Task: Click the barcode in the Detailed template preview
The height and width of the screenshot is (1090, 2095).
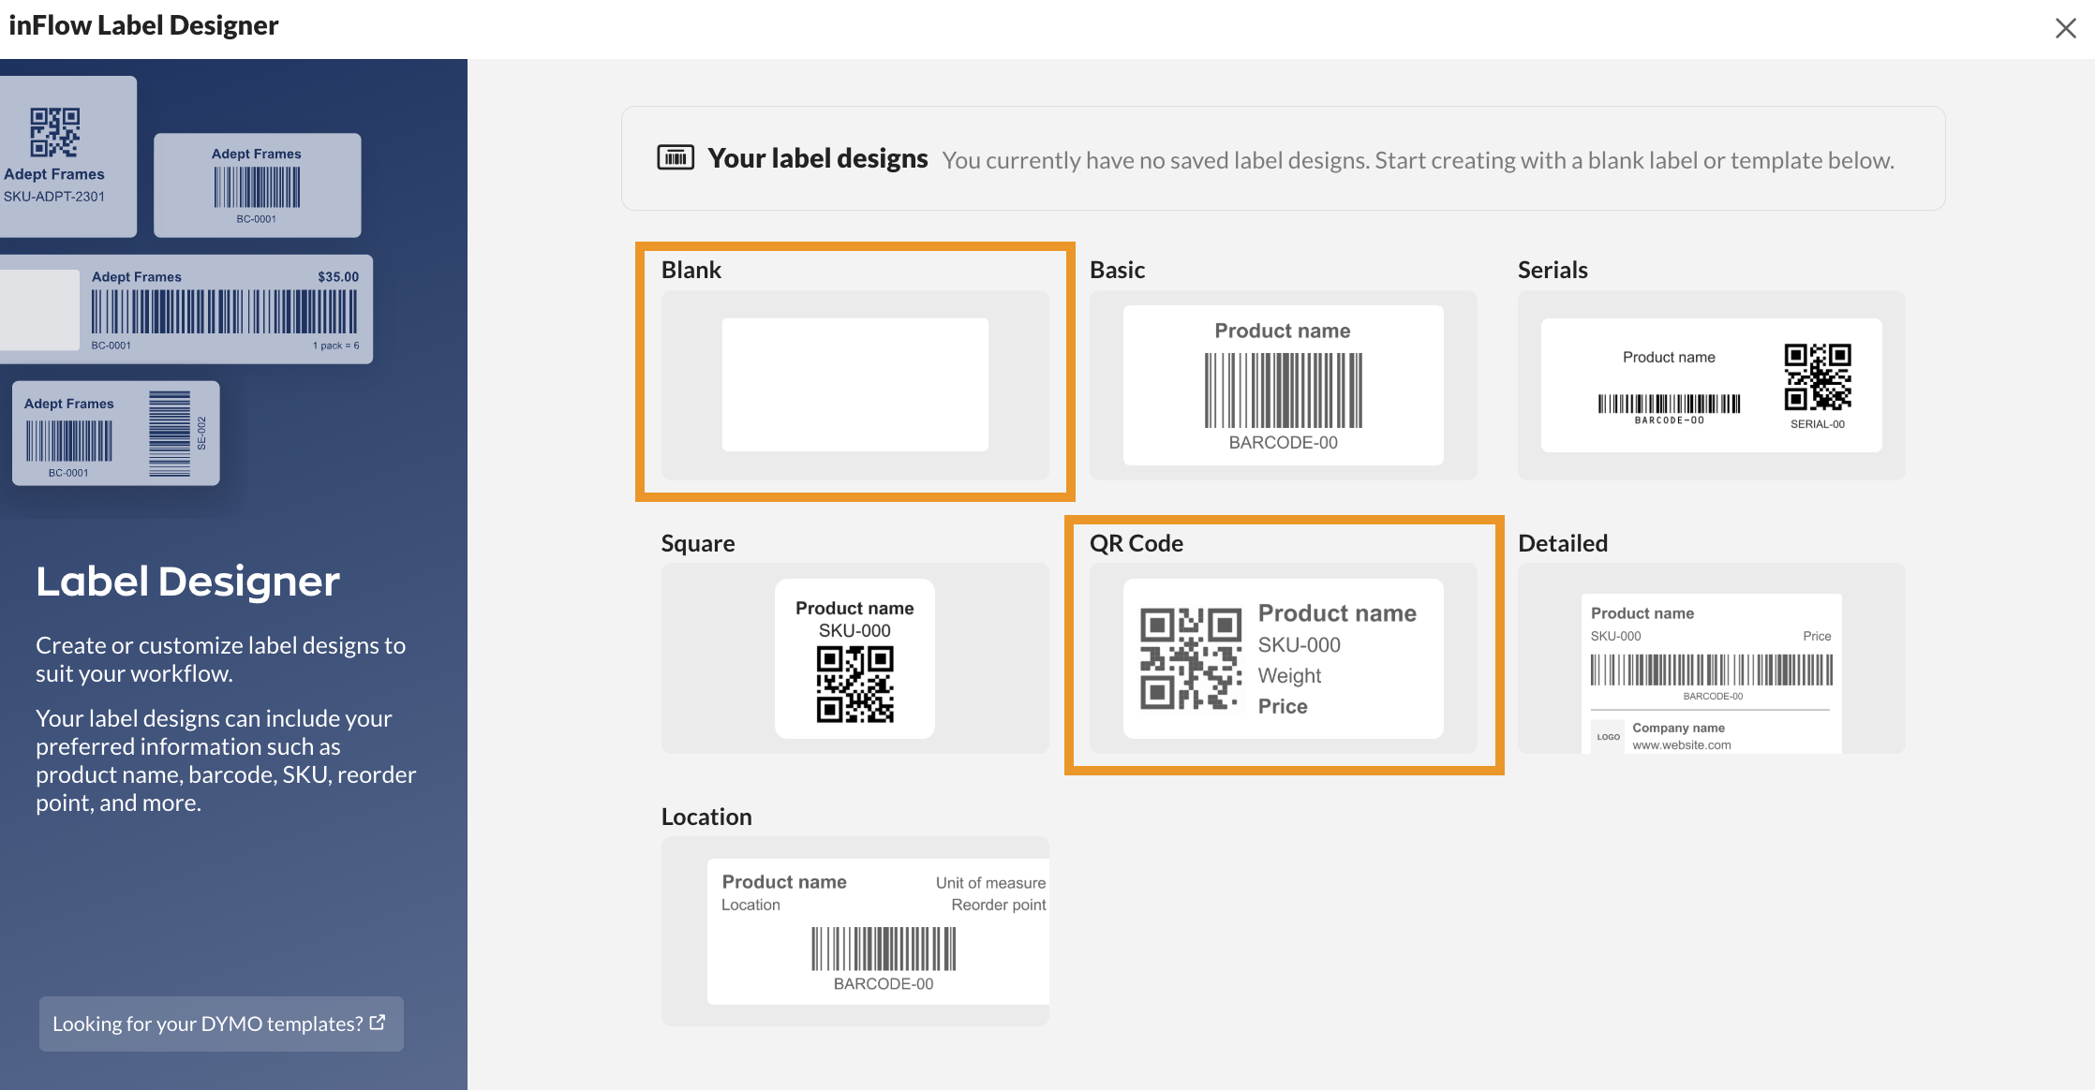Action: (1711, 670)
